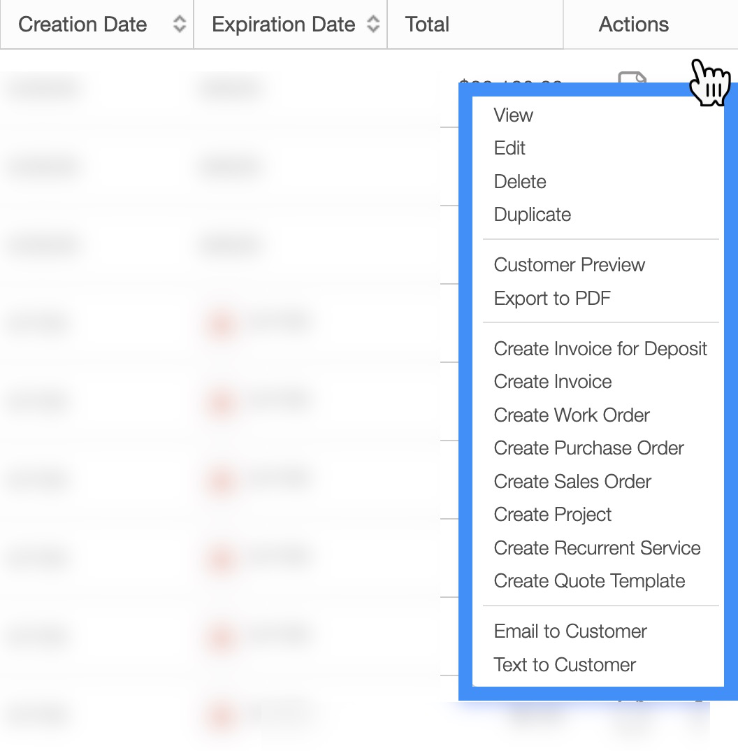Image resolution: width=738 pixels, height=751 pixels.
Task: Choose Create Project from the menu
Action: (x=552, y=515)
